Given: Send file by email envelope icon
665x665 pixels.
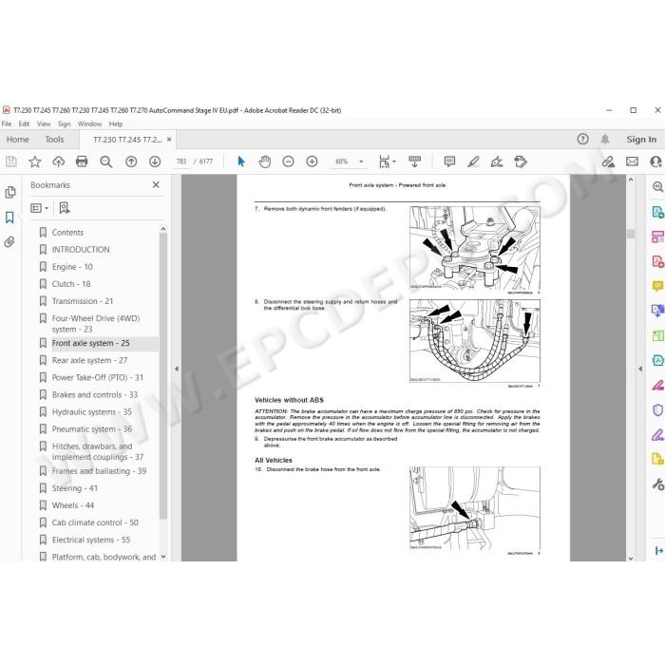Looking at the screenshot, I should pyautogui.click(x=632, y=161).
